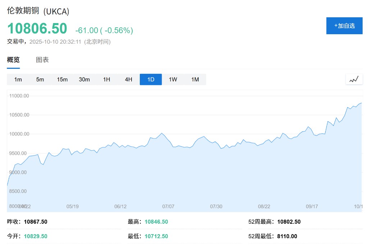Select the 1m timeframe
The height and width of the screenshot is (250, 368).
coord(18,80)
